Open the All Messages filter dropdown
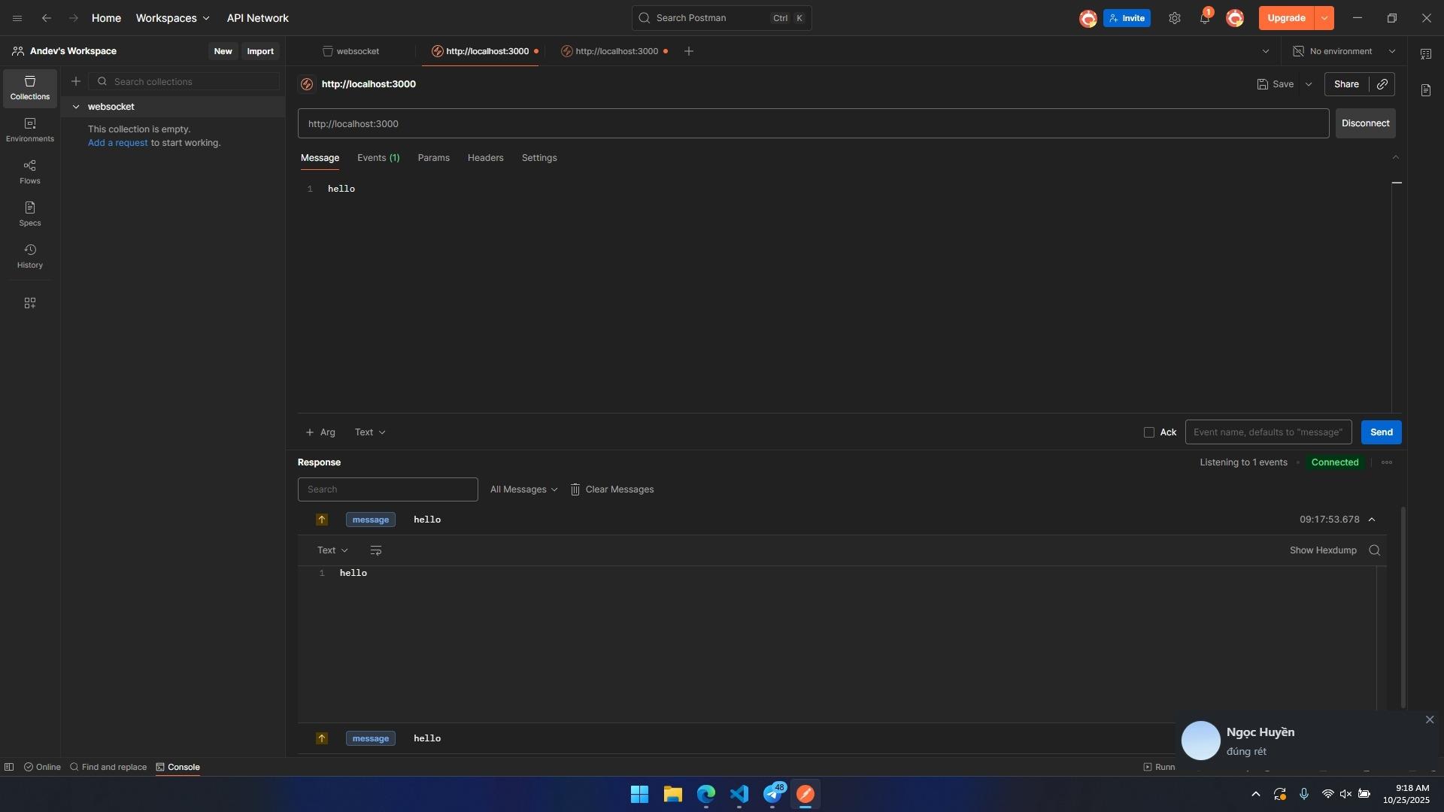The width and height of the screenshot is (1444, 812). 523,489
